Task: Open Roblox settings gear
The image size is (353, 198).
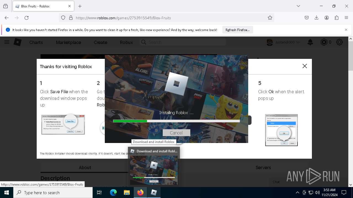Action: 339,42
